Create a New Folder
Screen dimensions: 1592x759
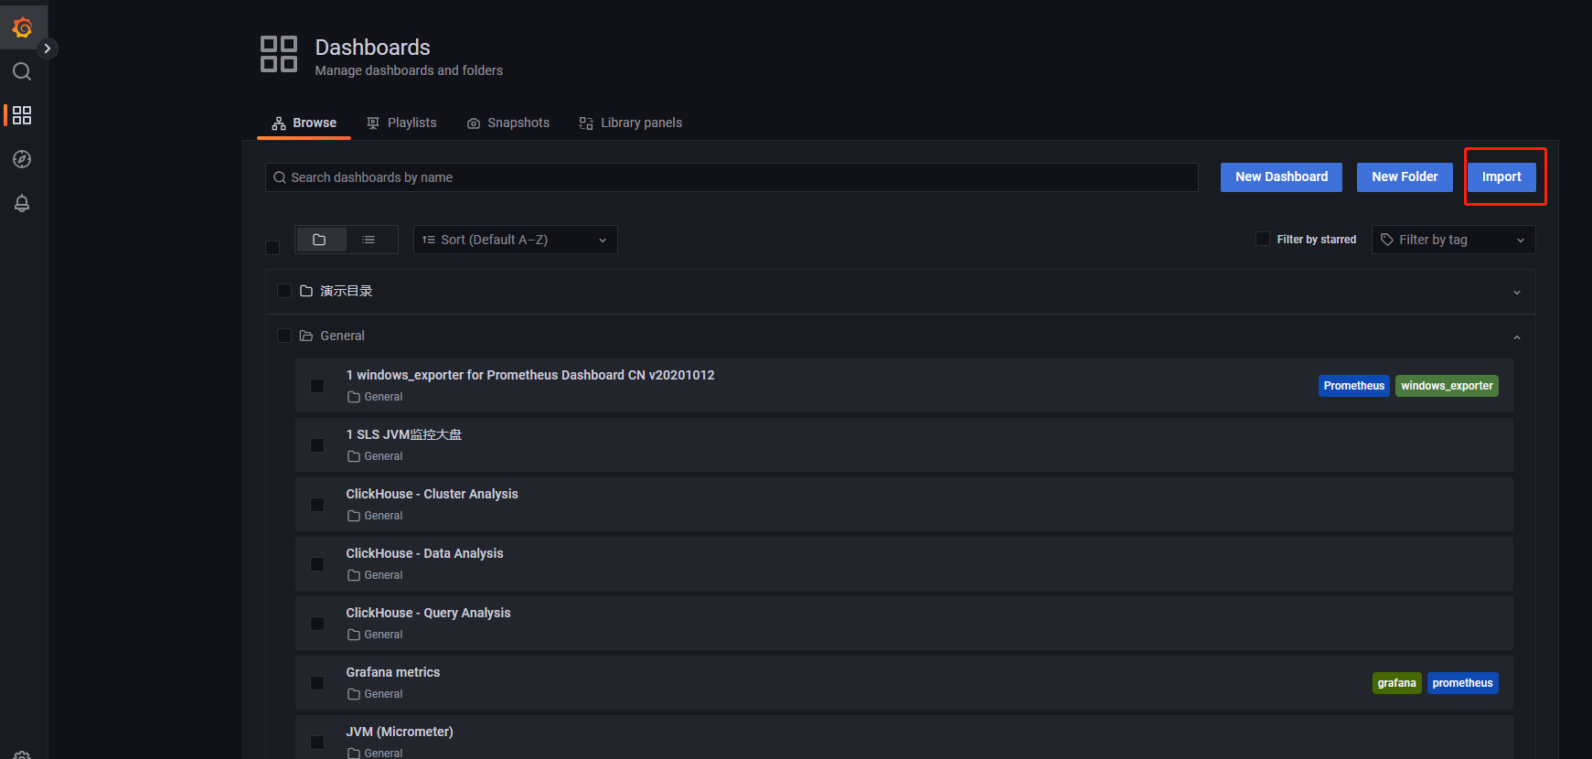(1405, 176)
